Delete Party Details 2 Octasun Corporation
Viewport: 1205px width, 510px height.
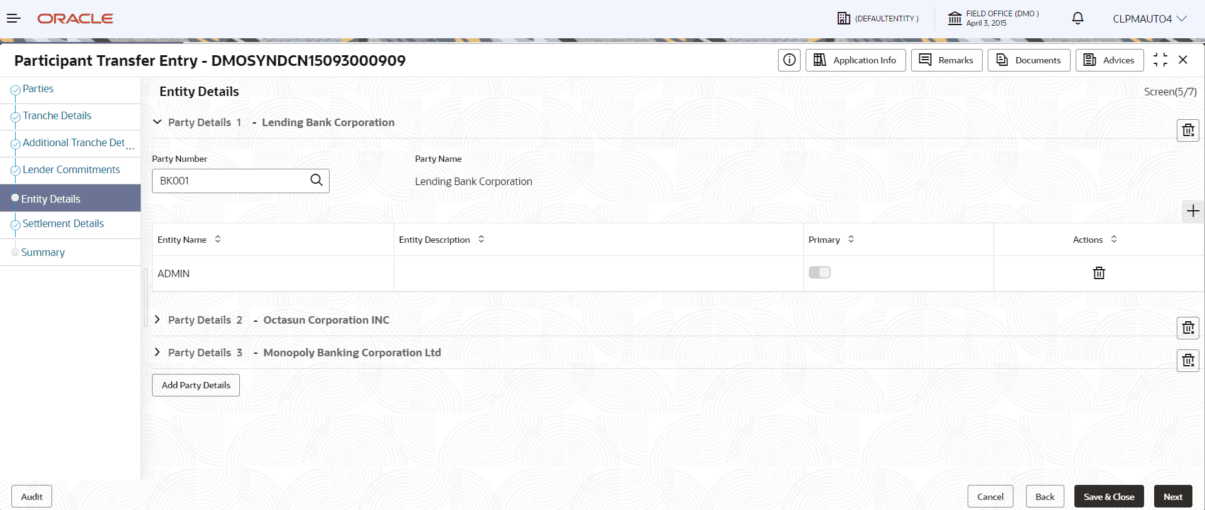pos(1188,328)
